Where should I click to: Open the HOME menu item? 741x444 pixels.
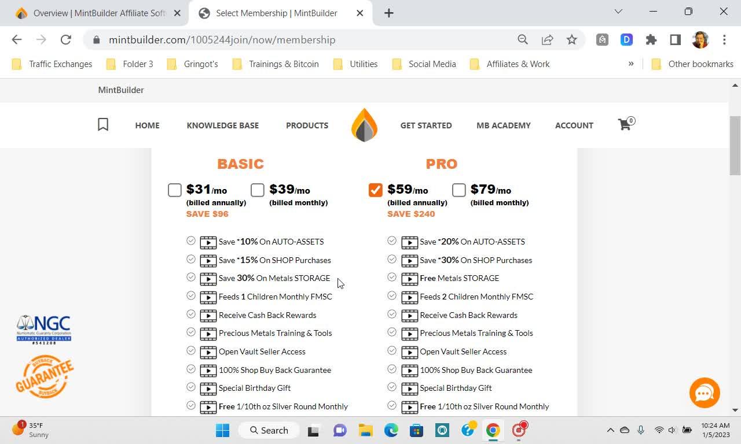coord(147,125)
